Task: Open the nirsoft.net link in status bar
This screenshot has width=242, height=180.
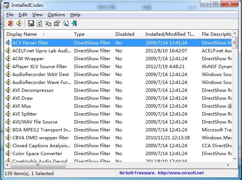Action: tap(181, 173)
